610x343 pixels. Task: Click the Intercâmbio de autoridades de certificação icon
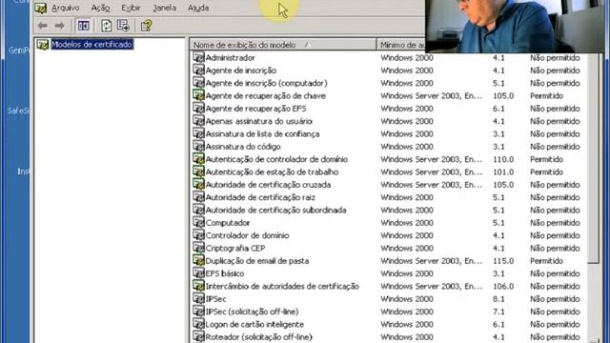tap(198, 286)
